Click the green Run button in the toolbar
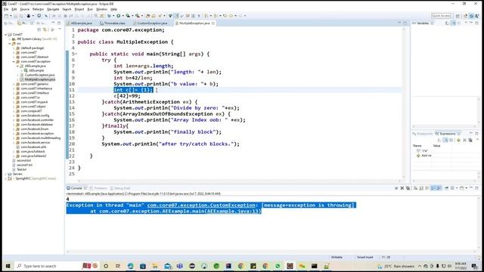Viewport: 484px width, 272px height. (x=118, y=16)
